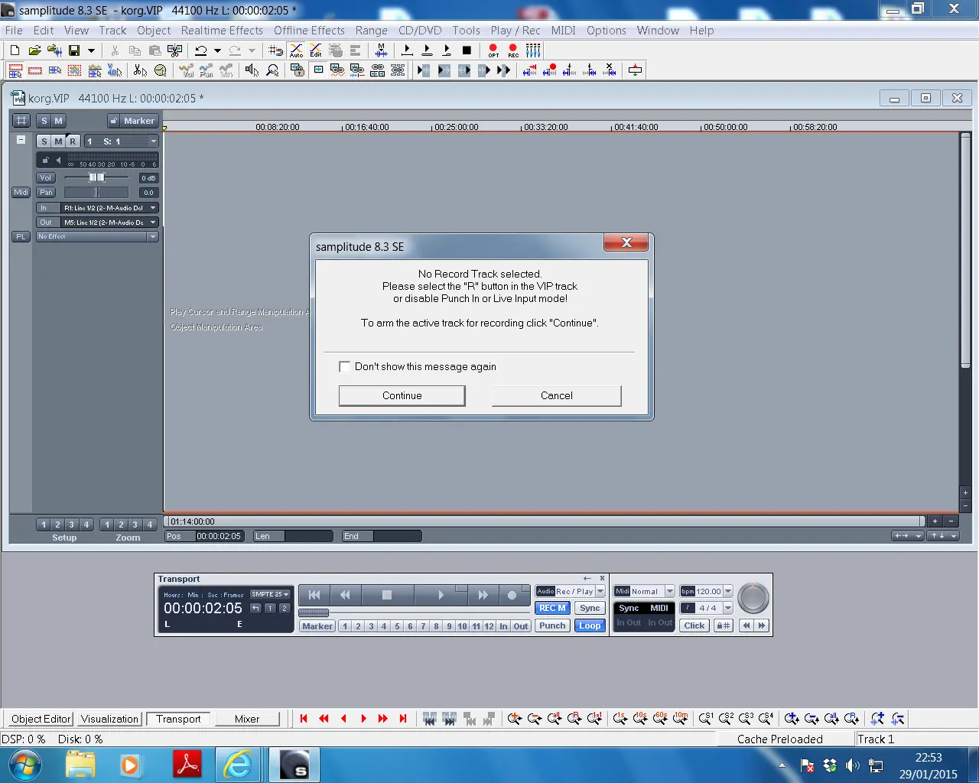The width and height of the screenshot is (979, 783).
Task: Switch to the Object Editor tab
Action: click(x=41, y=719)
